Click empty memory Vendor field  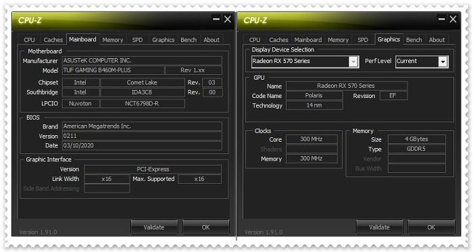(x=417, y=159)
